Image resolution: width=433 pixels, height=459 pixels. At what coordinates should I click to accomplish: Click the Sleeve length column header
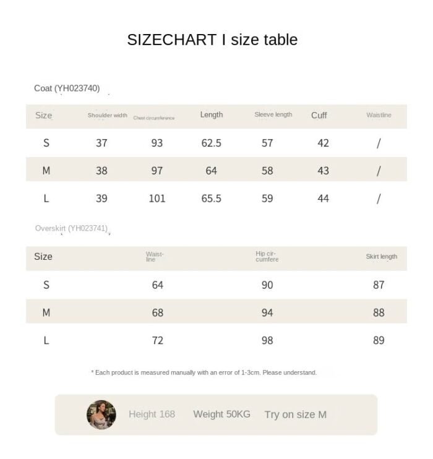[273, 114]
